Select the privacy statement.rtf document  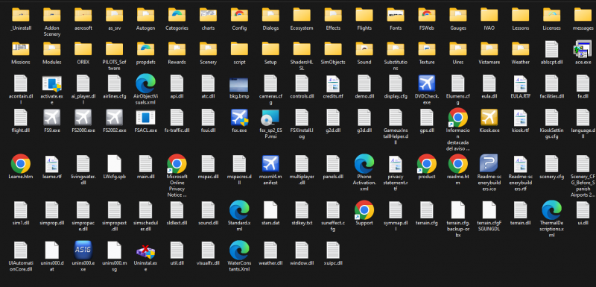tap(396, 163)
